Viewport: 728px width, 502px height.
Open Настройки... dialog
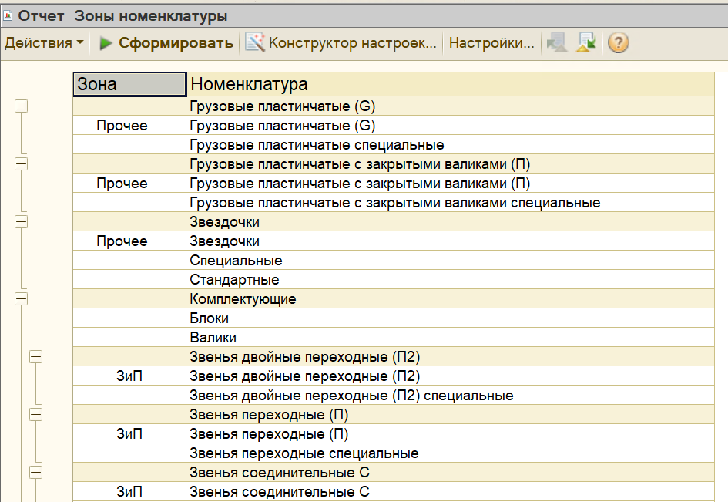[491, 42]
